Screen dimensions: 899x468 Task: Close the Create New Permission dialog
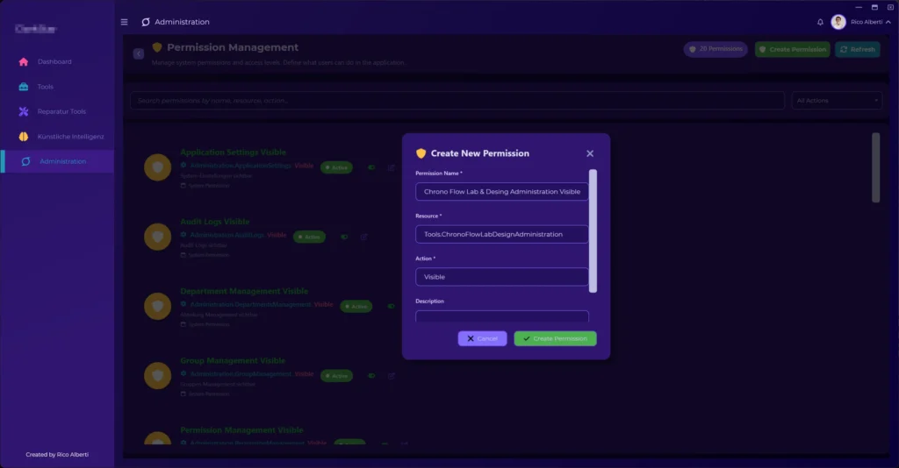pos(590,153)
